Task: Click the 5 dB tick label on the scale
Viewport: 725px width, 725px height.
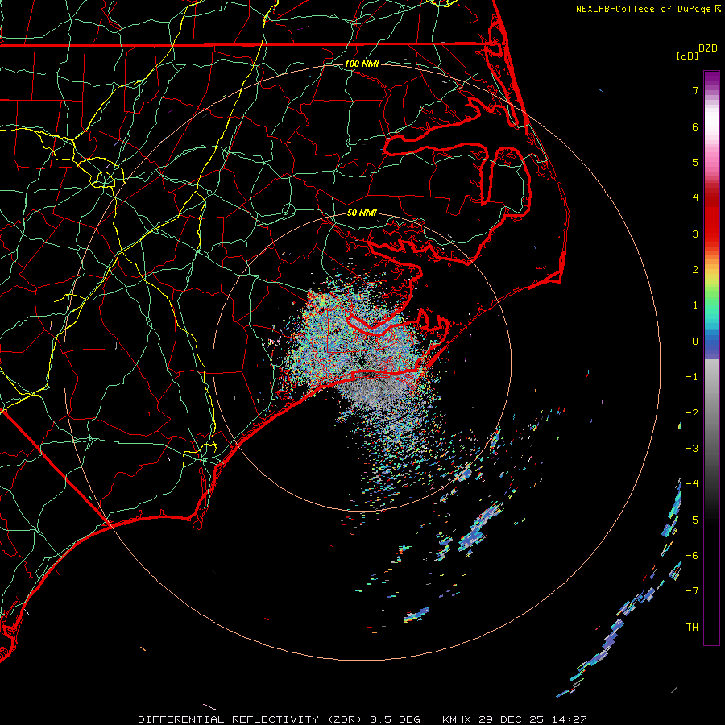Action: coord(695,162)
